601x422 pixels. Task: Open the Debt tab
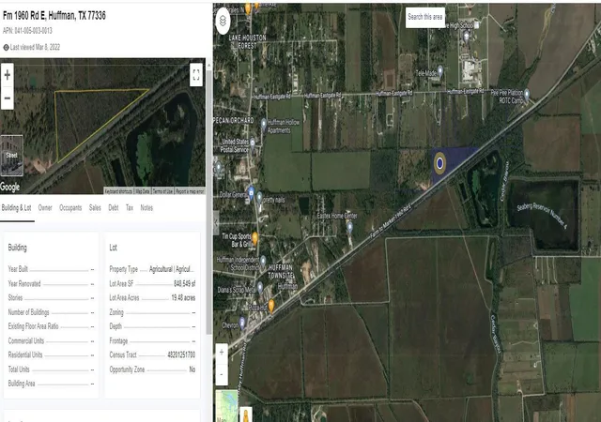pyautogui.click(x=113, y=208)
